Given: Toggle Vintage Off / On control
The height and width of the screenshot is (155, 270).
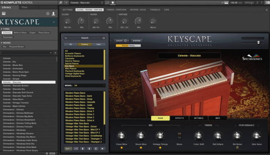Looking at the screenshot, I should (x=123, y=21).
